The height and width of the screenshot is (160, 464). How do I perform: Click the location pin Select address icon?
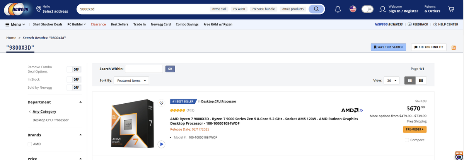tap(39, 9)
